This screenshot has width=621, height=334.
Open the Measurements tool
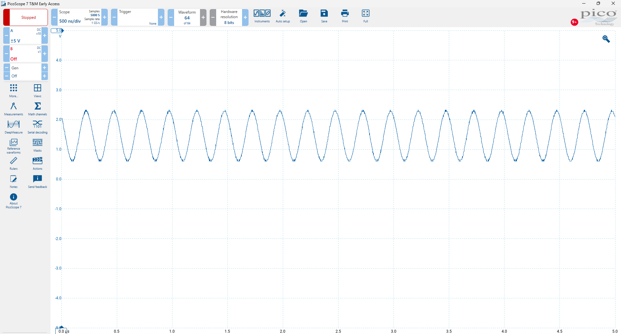tap(14, 109)
